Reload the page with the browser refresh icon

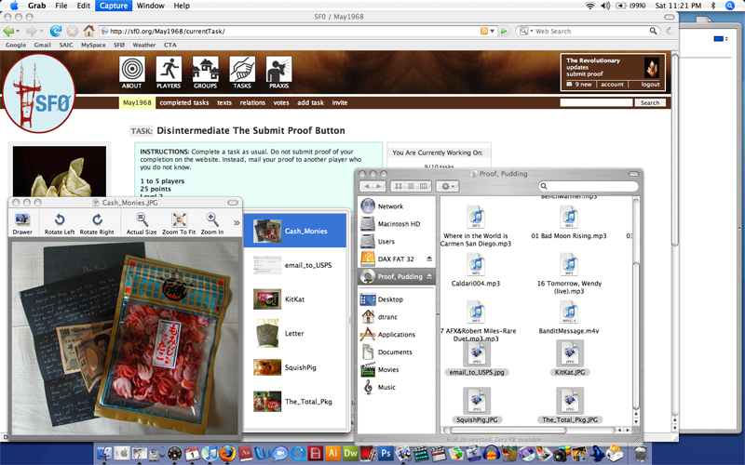click(56, 31)
